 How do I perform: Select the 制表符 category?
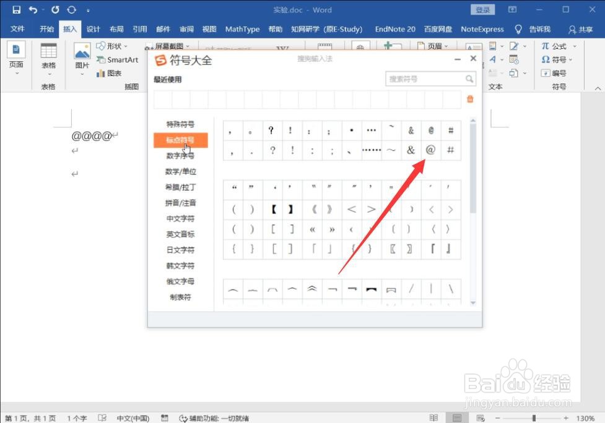coord(180,297)
